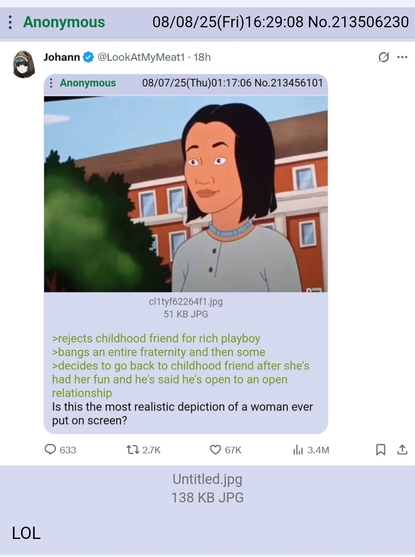Click cl1tyf62264f1.jpg file name
This screenshot has width=415, height=557.
click(x=186, y=301)
